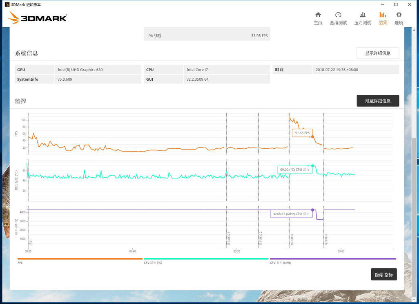Viewport: 419px width, 304px height.
Task: Click the v5.0.609 SystemInfo version
Action: coord(65,79)
